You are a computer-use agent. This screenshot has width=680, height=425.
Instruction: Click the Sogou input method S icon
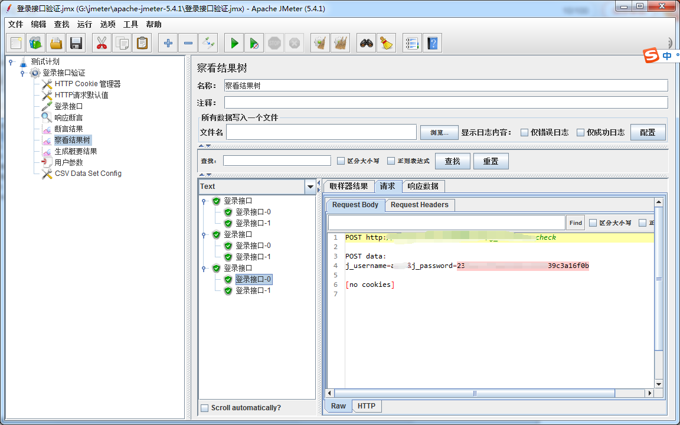(651, 55)
